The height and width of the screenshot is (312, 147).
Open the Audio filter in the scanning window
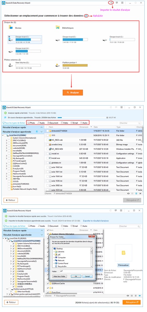pos(41,123)
